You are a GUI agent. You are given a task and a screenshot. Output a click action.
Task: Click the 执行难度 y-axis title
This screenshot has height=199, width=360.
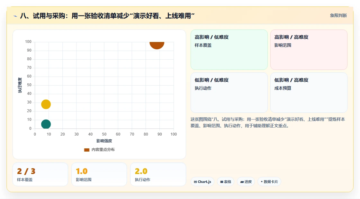[20, 85]
